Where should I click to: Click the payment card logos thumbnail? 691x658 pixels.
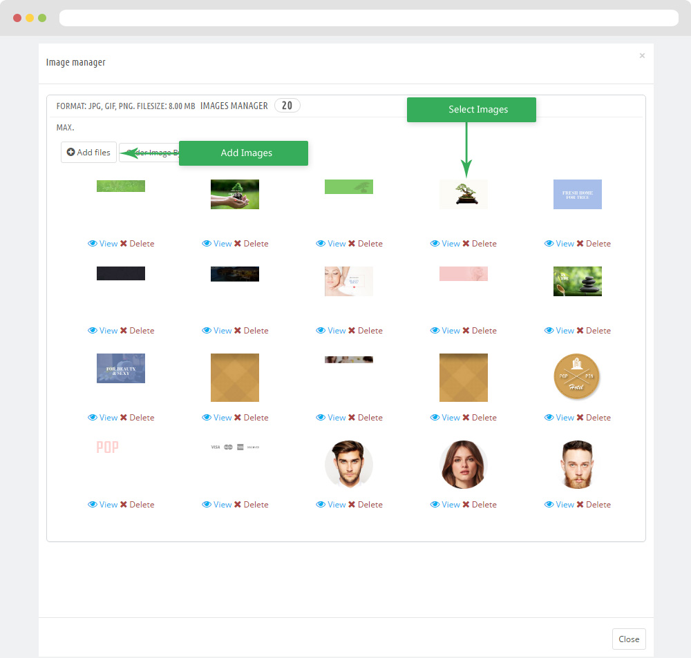(x=234, y=447)
